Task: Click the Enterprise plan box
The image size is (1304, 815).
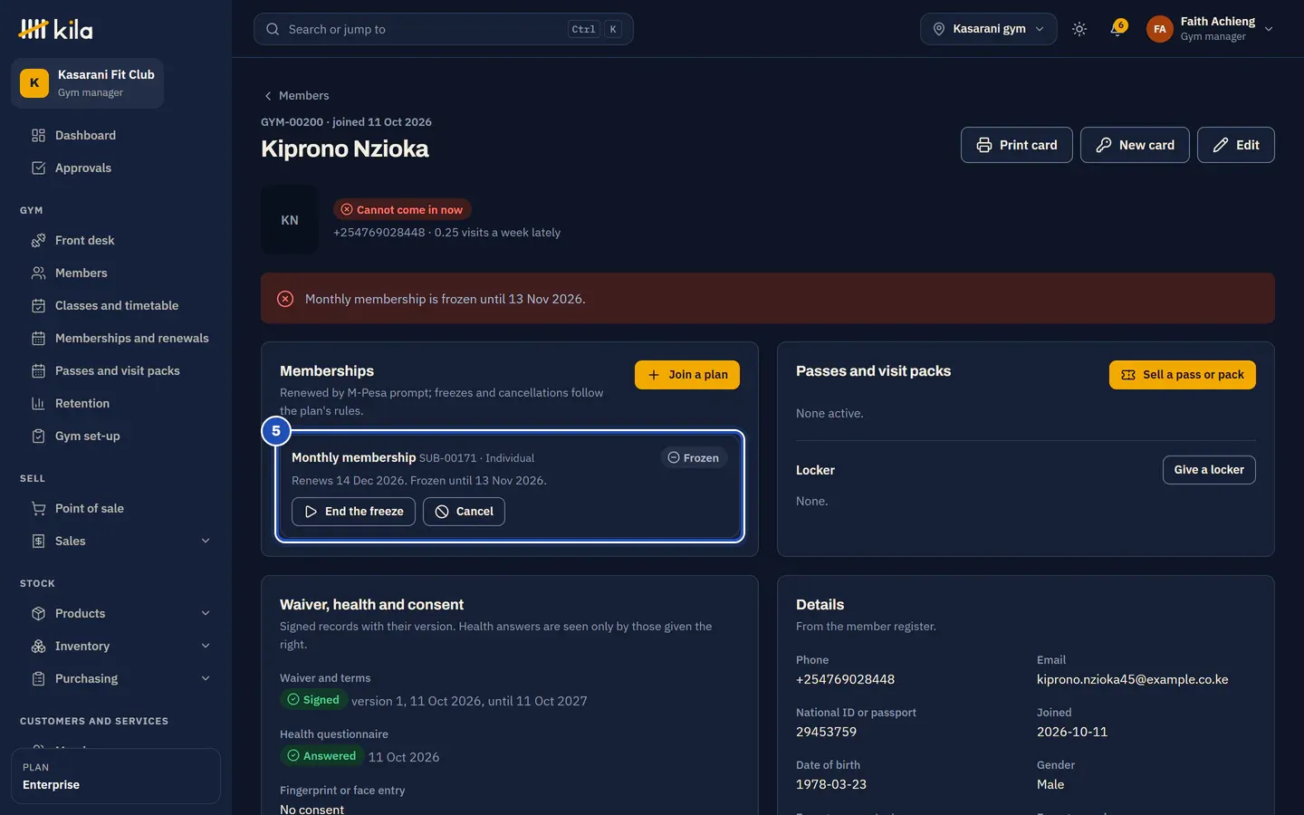Action: click(116, 776)
